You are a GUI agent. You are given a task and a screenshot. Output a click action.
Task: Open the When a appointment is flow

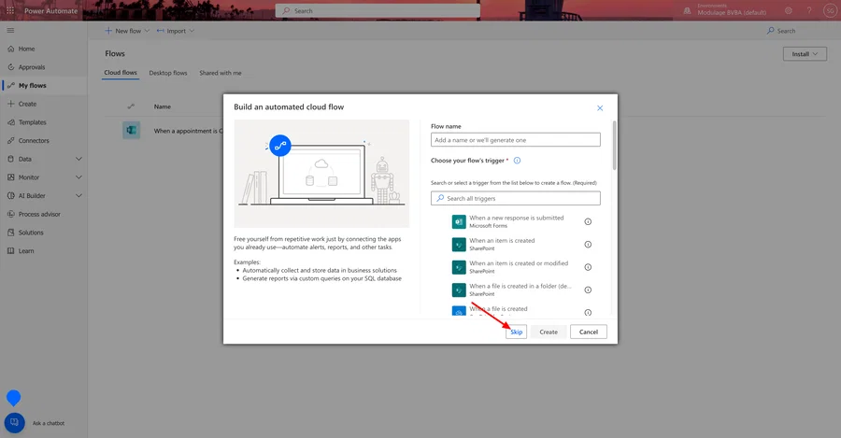click(188, 131)
